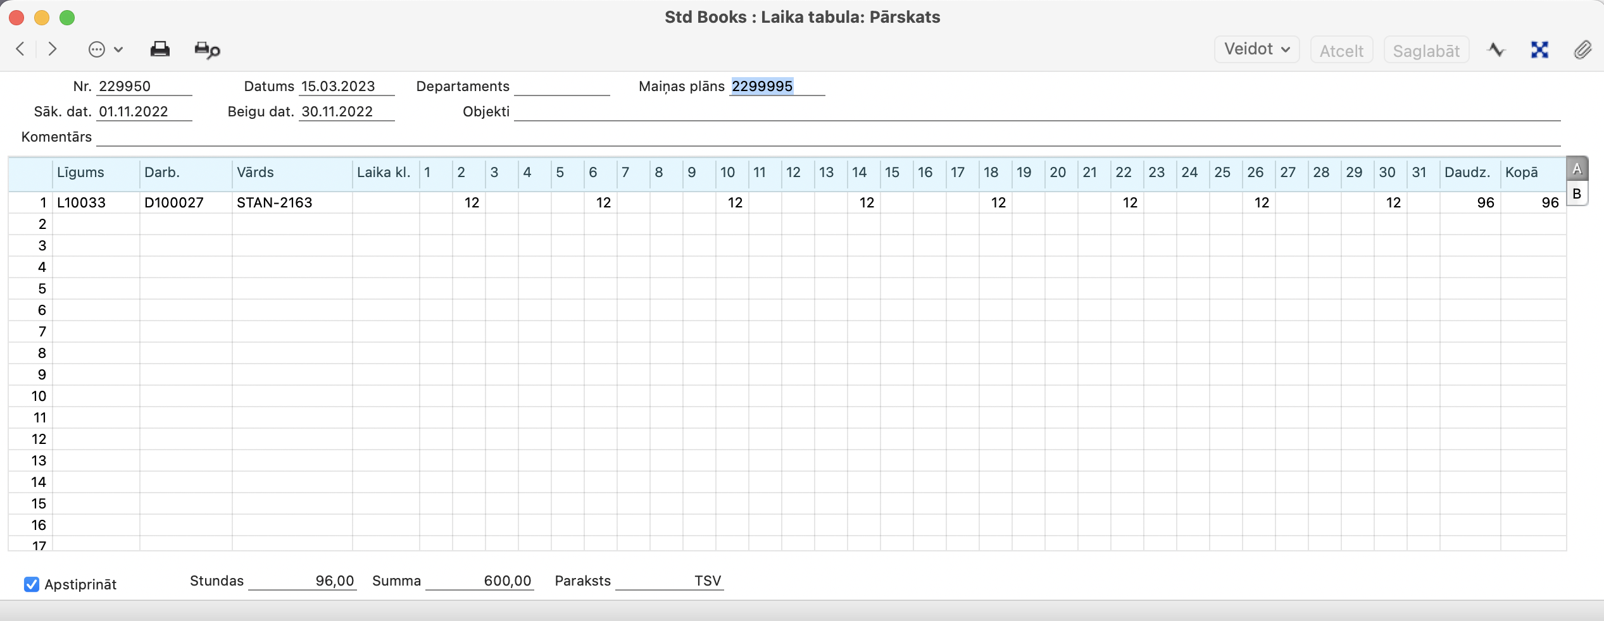Screen dimensions: 1604x621
Task: Open attachments via paperclip icon
Action: click(1582, 49)
